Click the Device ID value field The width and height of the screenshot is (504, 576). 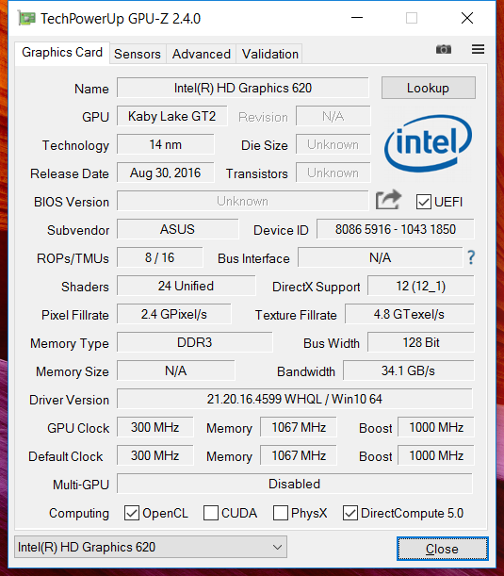coord(396,229)
